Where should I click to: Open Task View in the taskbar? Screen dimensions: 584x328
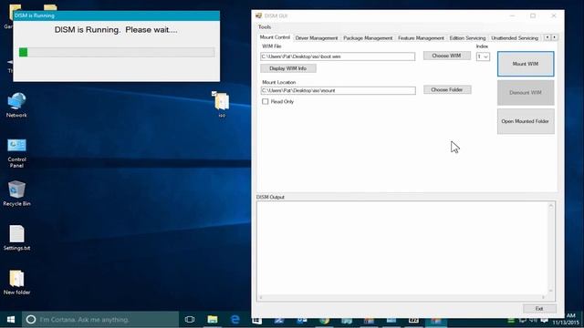click(190, 320)
